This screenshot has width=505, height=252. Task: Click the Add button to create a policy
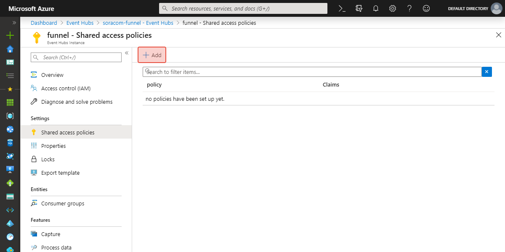click(151, 55)
